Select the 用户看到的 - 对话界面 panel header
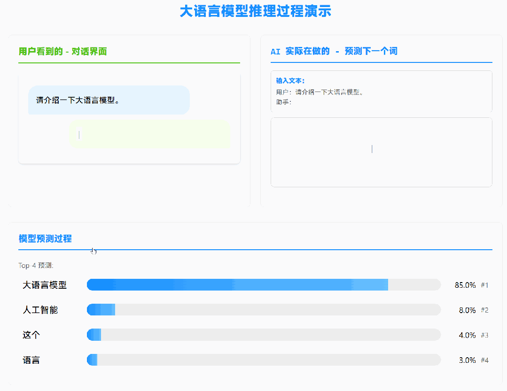Viewport: 507px width, 391px height. pyautogui.click(x=62, y=51)
